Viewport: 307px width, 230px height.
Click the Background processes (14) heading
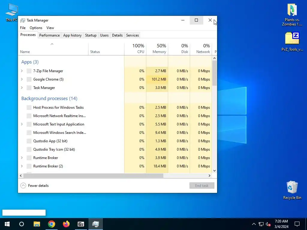pos(49,99)
